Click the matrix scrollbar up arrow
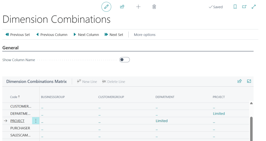266x141 pixels. pos(251,103)
